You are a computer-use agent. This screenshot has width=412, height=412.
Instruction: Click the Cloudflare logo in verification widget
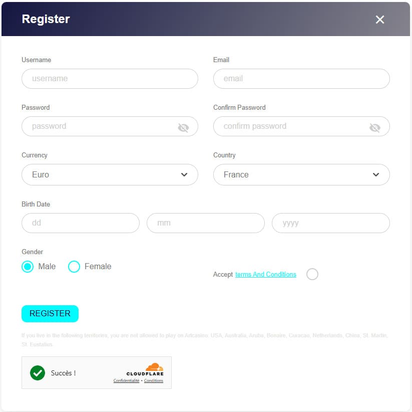pos(145,369)
